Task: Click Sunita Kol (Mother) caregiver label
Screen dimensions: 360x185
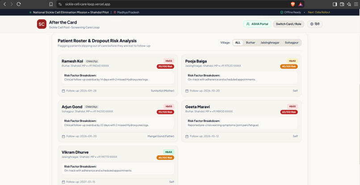Action: (x=162, y=91)
